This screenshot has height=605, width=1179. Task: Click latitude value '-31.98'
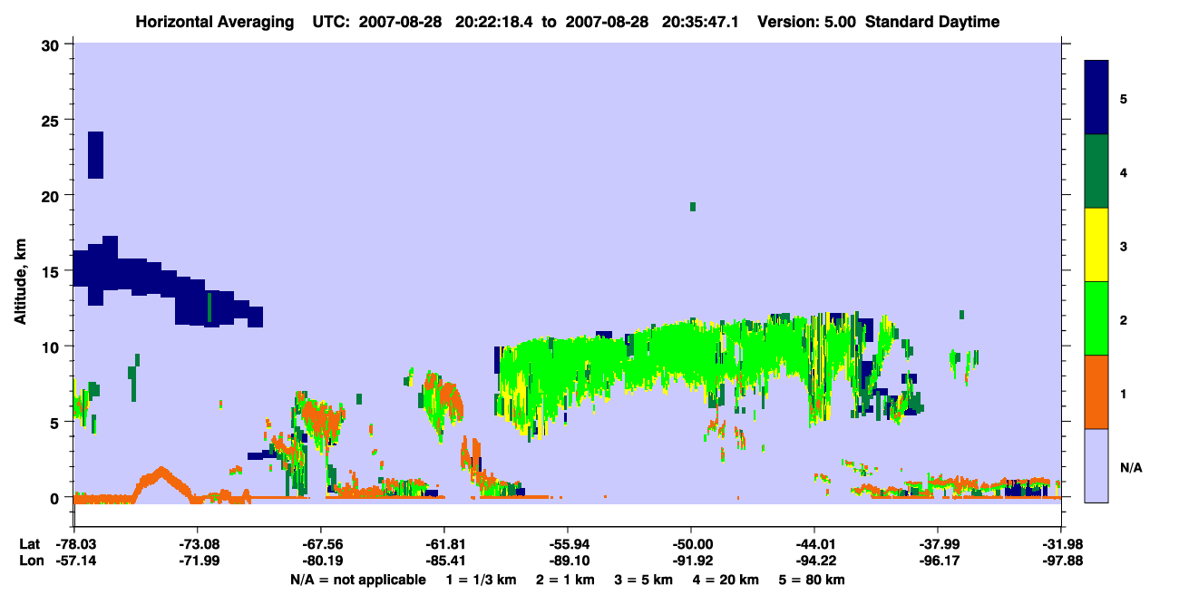(1061, 544)
